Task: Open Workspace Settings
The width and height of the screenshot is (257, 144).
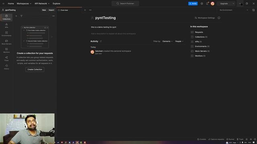Action: pyautogui.click(x=204, y=18)
